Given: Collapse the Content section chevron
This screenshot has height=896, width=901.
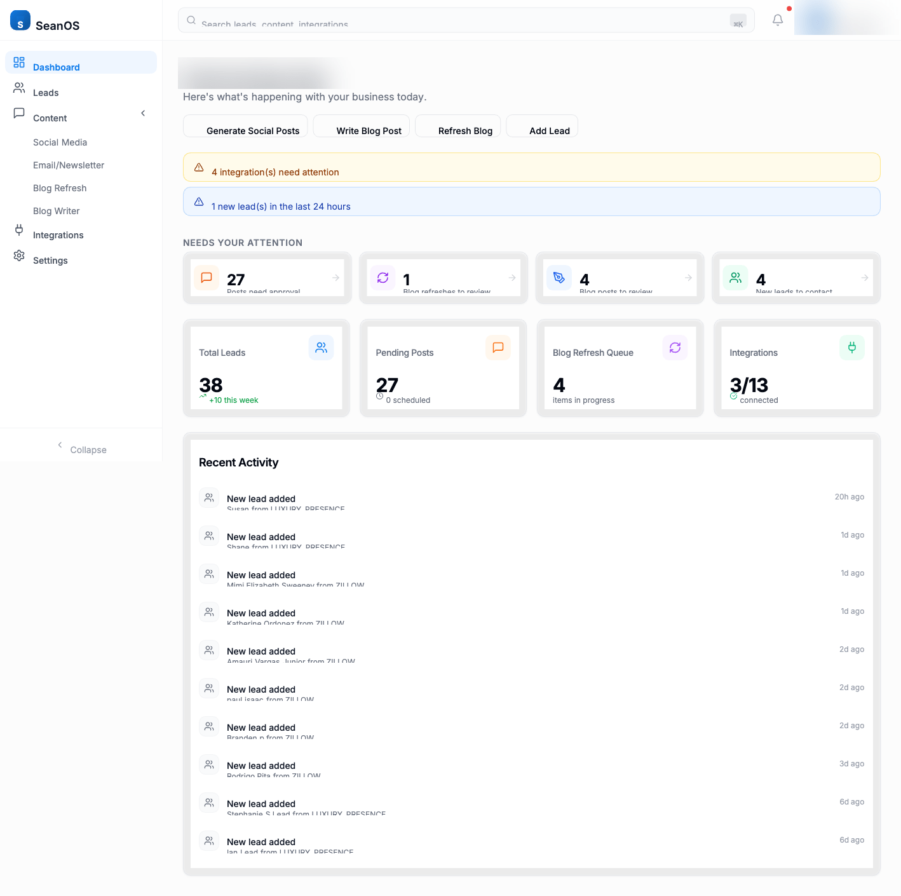Looking at the screenshot, I should point(143,112).
